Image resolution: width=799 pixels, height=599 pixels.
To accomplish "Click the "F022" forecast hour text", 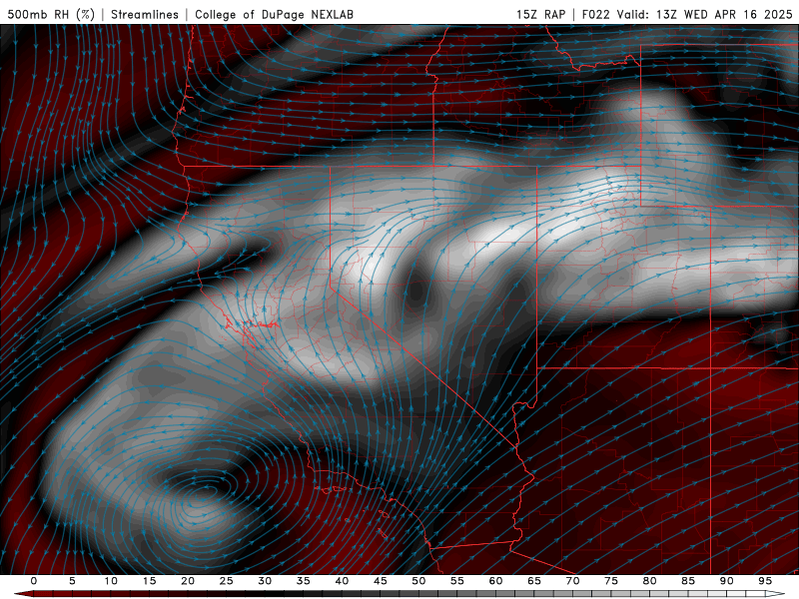I will [x=596, y=14].
